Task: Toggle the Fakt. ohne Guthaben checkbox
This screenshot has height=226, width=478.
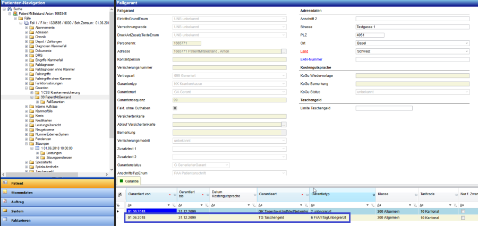Action: (175, 108)
